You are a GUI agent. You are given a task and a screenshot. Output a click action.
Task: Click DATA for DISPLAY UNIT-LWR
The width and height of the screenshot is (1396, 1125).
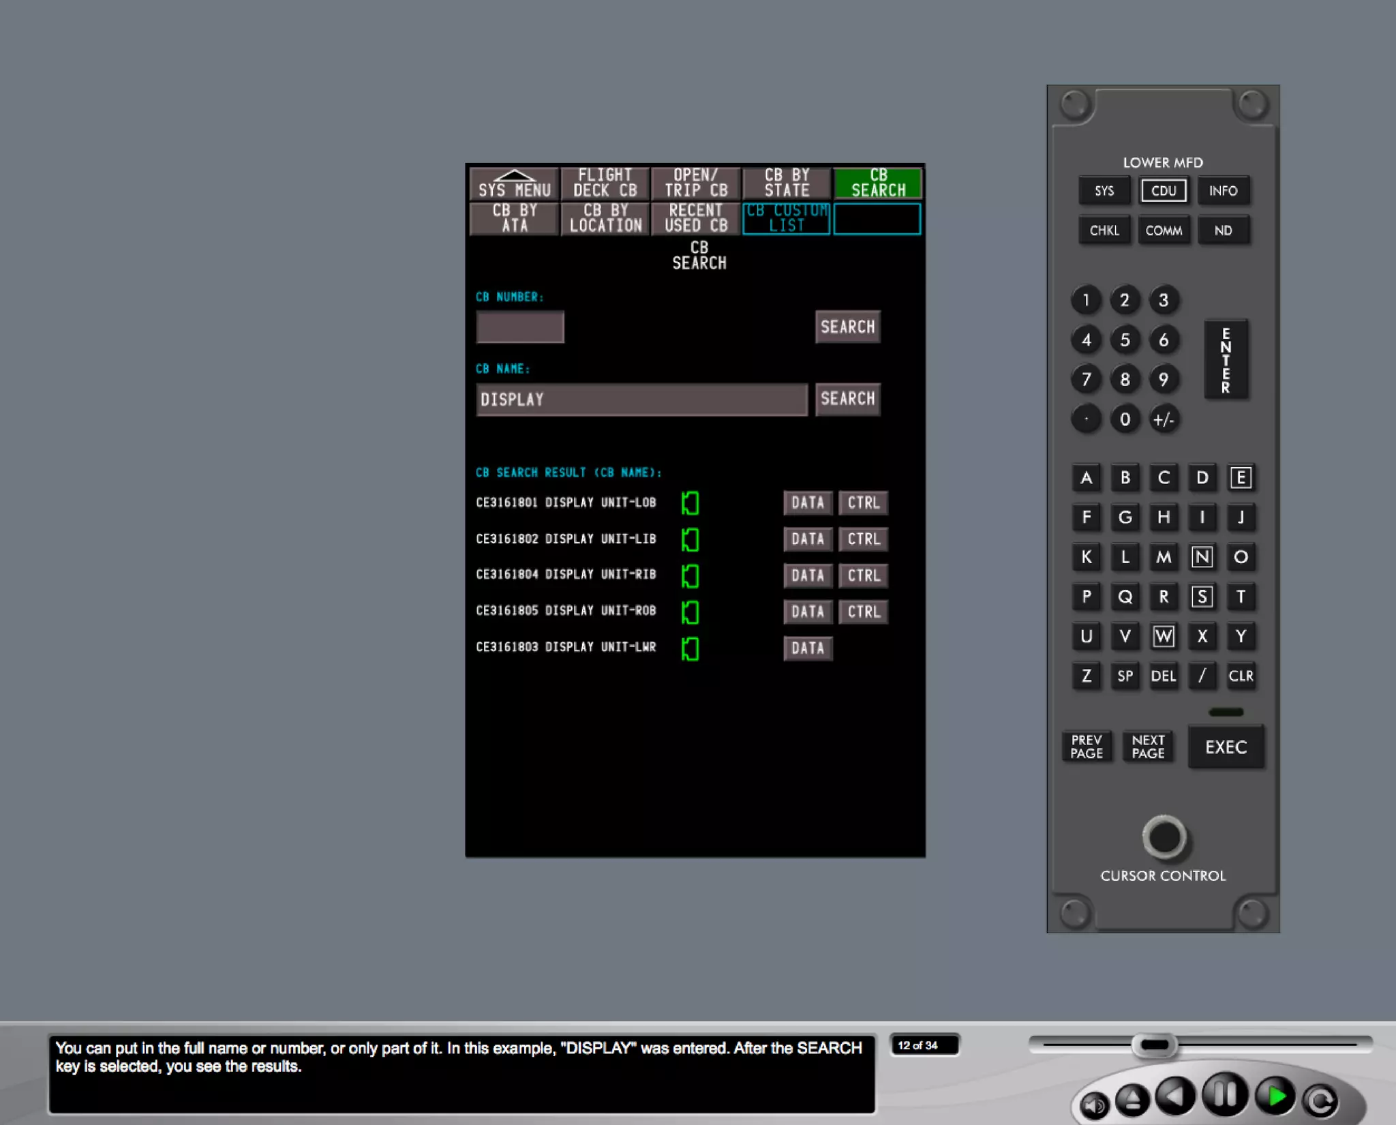(x=808, y=648)
